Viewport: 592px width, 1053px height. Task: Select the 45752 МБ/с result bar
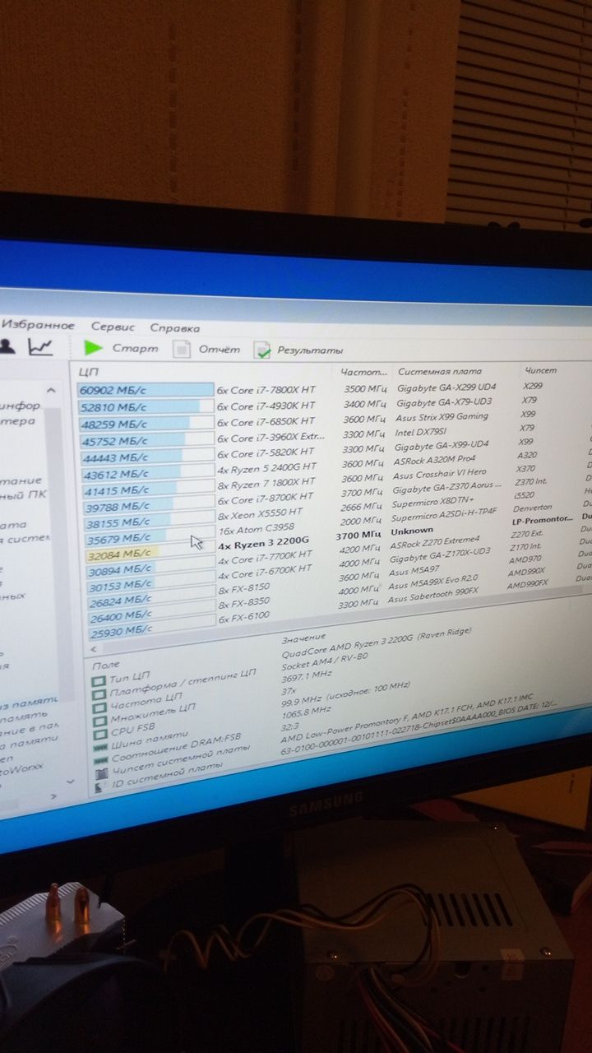point(146,440)
